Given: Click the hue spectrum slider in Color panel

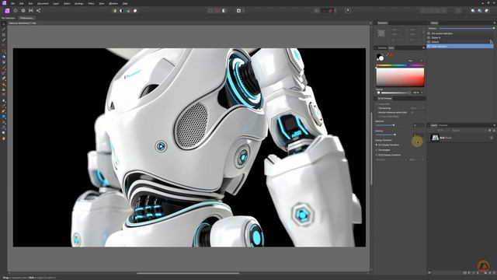Looking at the screenshot, I should point(400,65).
